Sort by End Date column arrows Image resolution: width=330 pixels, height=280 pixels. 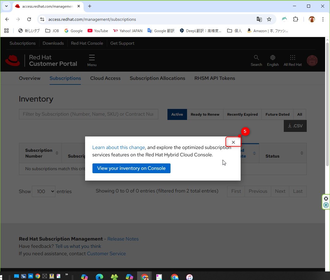point(254,153)
